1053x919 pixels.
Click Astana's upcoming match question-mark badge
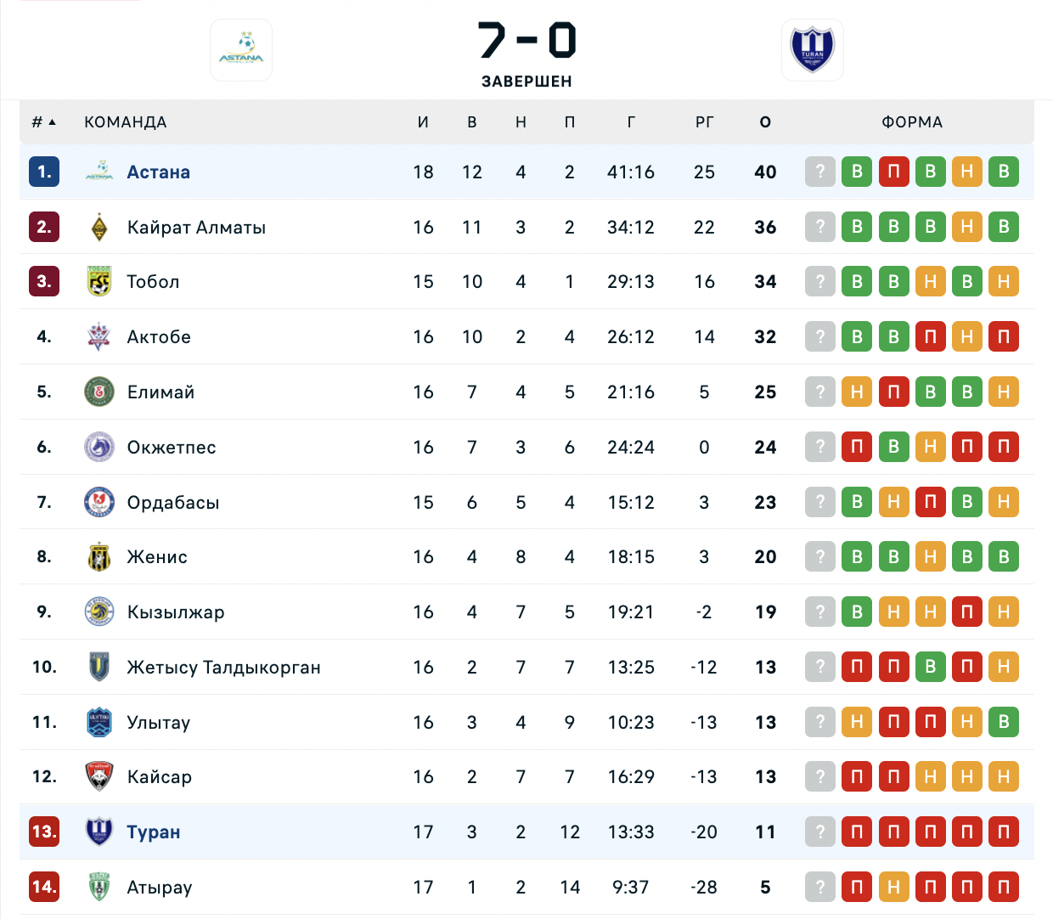click(820, 172)
